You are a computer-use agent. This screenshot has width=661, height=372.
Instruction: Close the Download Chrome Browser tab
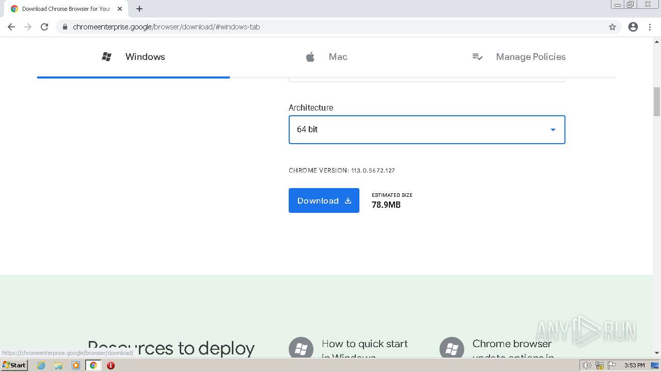pyautogui.click(x=120, y=9)
